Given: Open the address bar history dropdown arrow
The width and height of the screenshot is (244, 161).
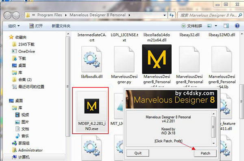Looking at the screenshot, I should point(164,15).
